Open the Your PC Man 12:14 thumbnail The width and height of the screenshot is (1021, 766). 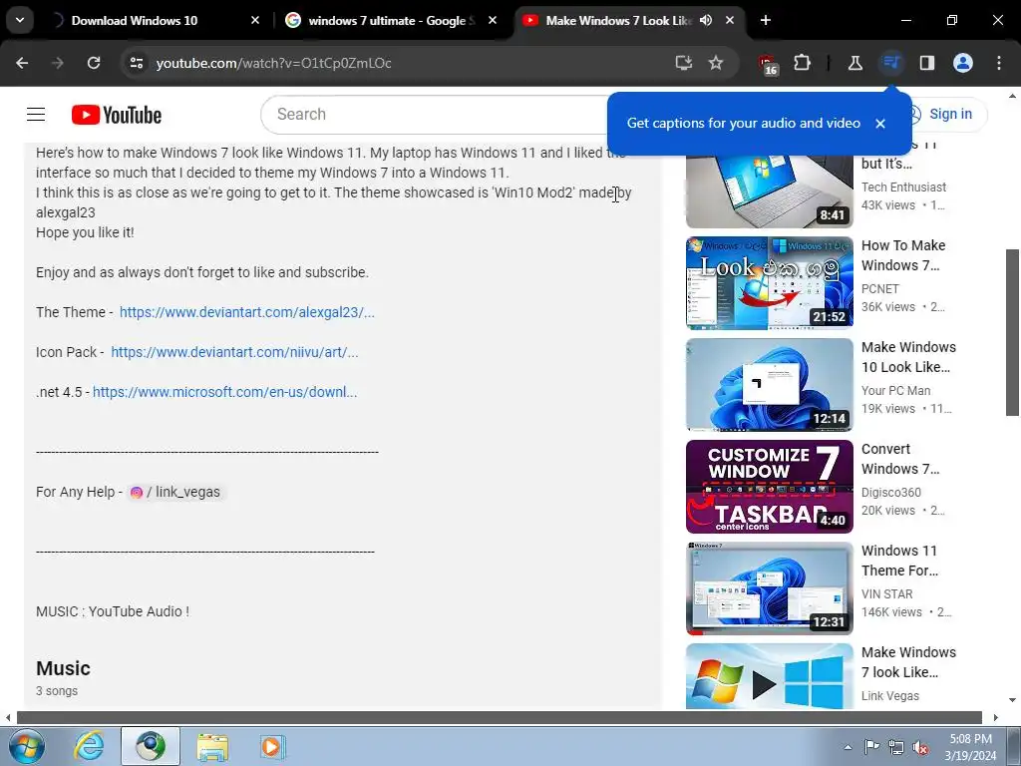(769, 385)
